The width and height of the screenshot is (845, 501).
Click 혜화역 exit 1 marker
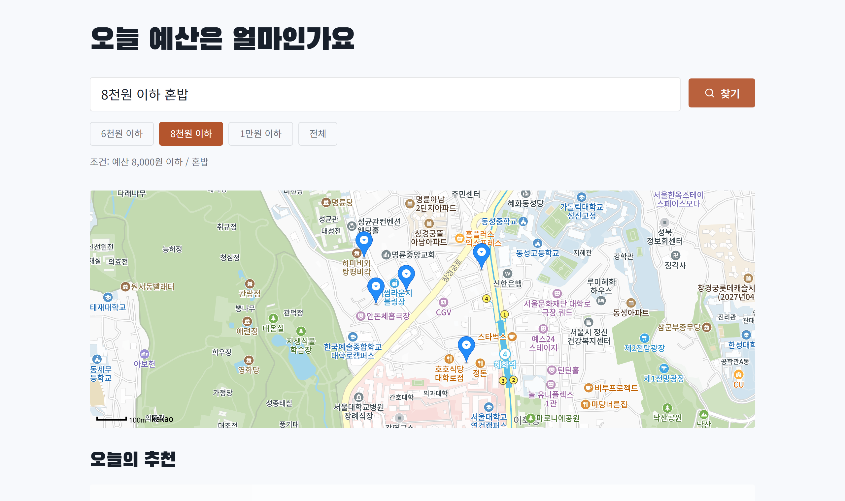coord(505,315)
